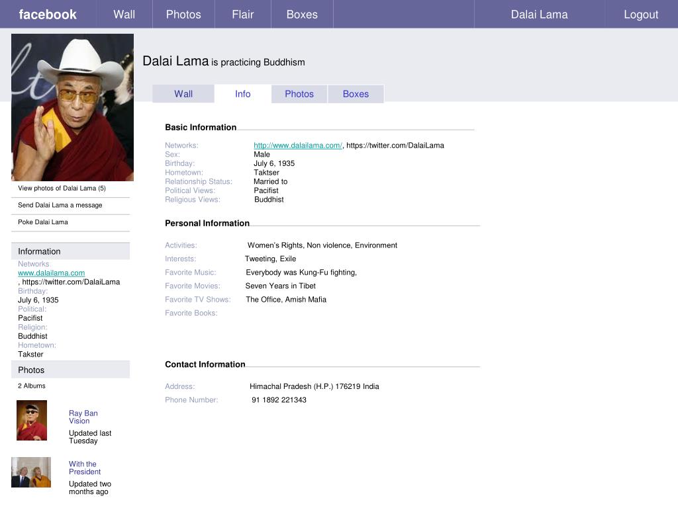Open the Boxes profile tab
Screen dimensions: 678x508
pyautogui.click(x=356, y=94)
